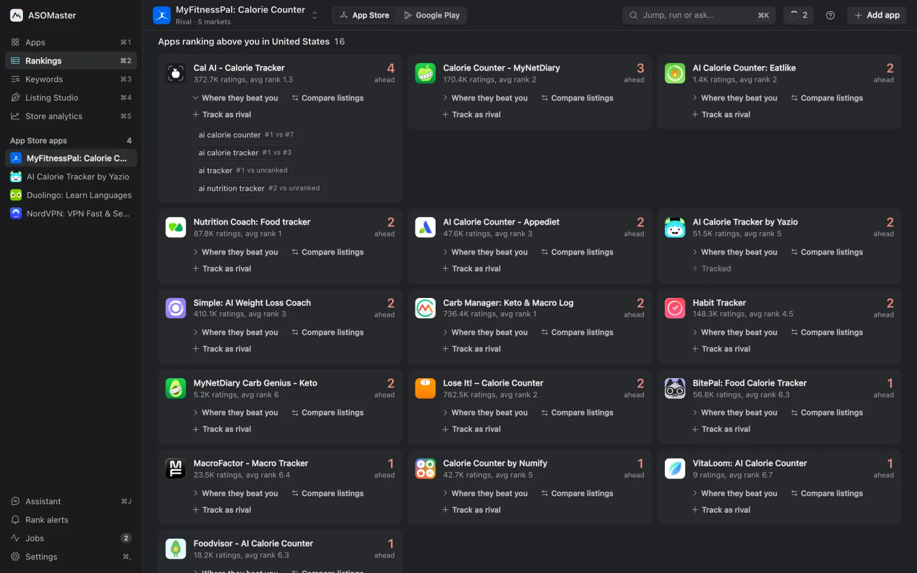Viewport: 917px width, 573px height.
Task: Compare listings with Simple AI Weight Loss Coach
Action: (327, 332)
